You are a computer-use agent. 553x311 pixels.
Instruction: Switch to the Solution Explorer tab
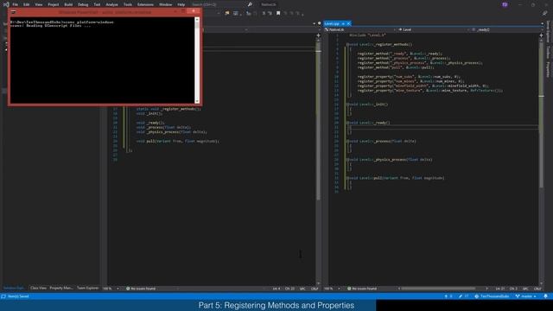point(14,288)
